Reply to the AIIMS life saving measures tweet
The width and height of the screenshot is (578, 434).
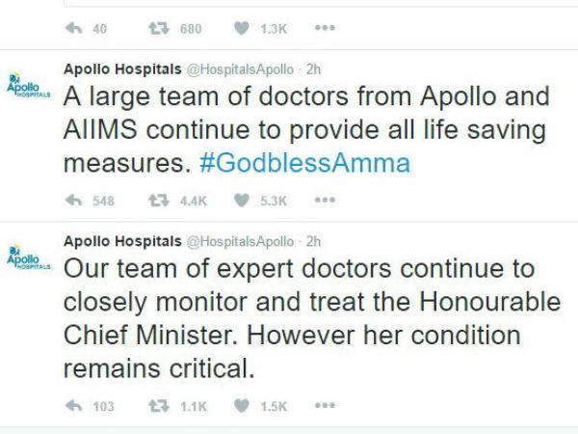click(x=73, y=201)
